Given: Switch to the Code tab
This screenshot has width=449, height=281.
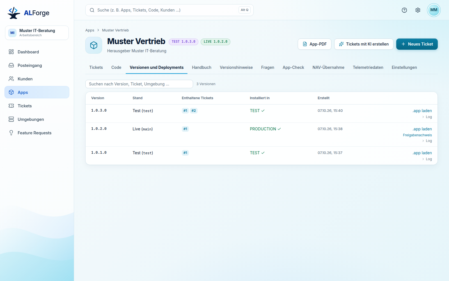Looking at the screenshot, I should pyautogui.click(x=116, y=67).
